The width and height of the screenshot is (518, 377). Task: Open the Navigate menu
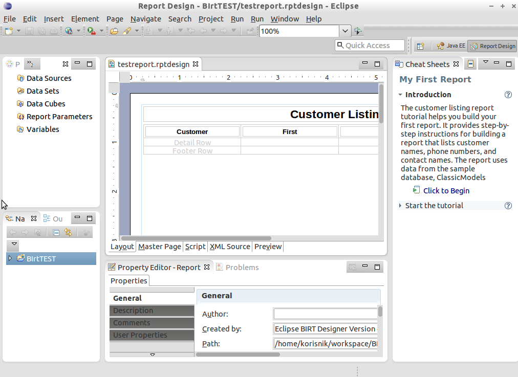145,19
